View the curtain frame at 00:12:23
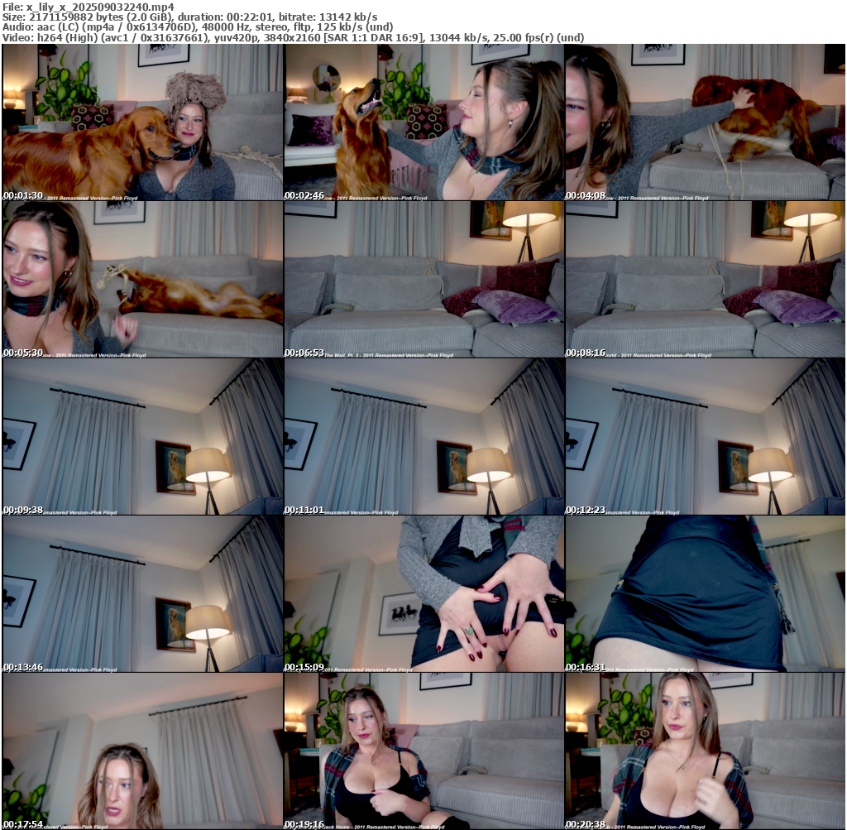The image size is (847, 830). [x=705, y=437]
